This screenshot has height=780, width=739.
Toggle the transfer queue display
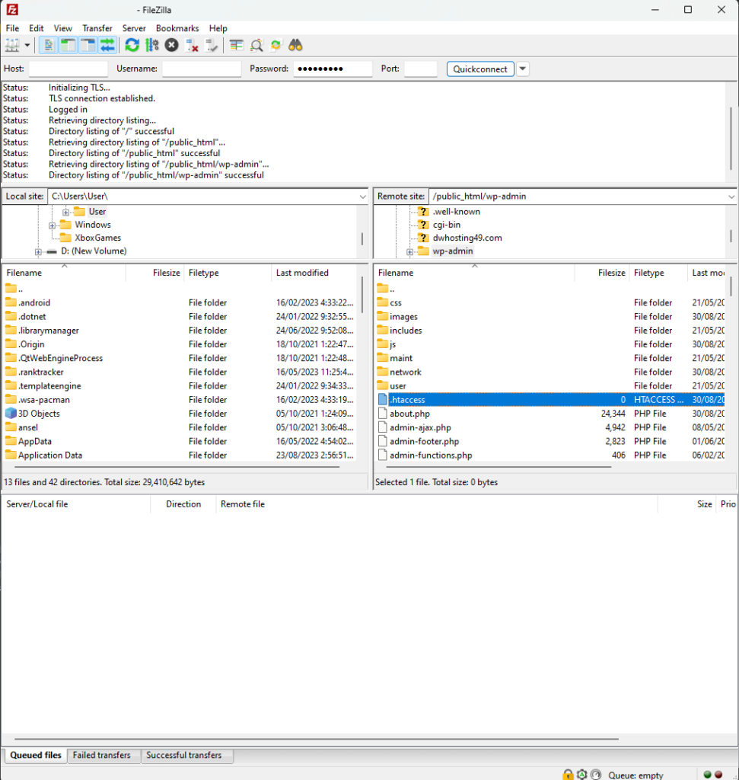(x=107, y=45)
